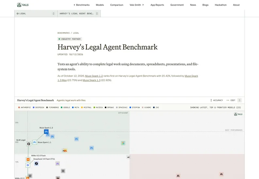Click the external arrow beside Vals Smith
Screen dimensions: 259x179
pos(143,5)
